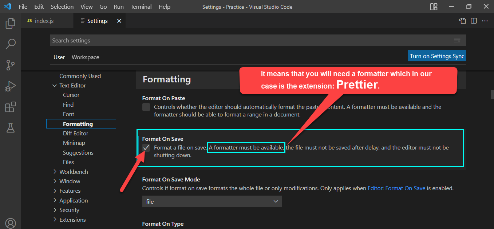Select the Search icon in the activity bar
The image size is (494, 229).
coord(10,44)
